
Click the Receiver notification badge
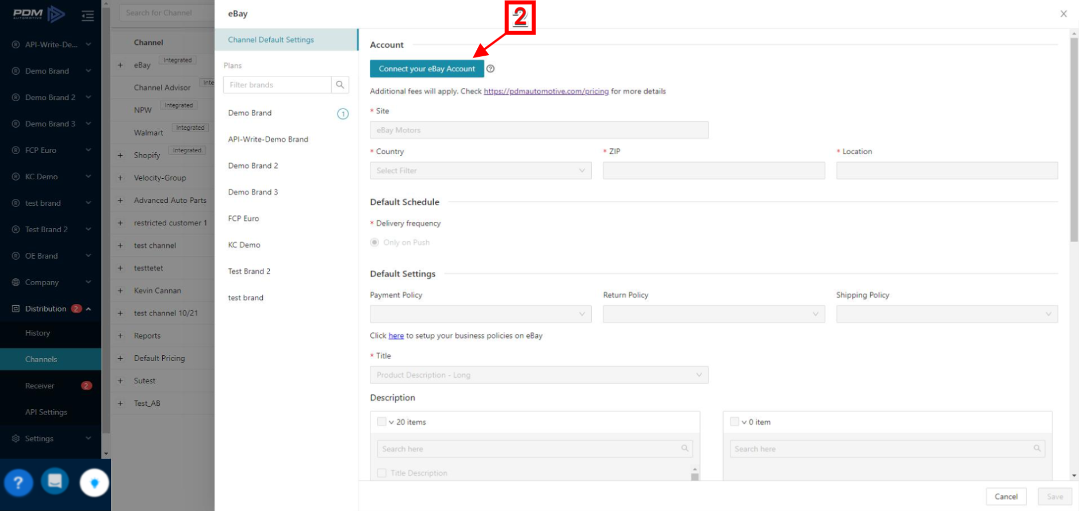tap(86, 386)
